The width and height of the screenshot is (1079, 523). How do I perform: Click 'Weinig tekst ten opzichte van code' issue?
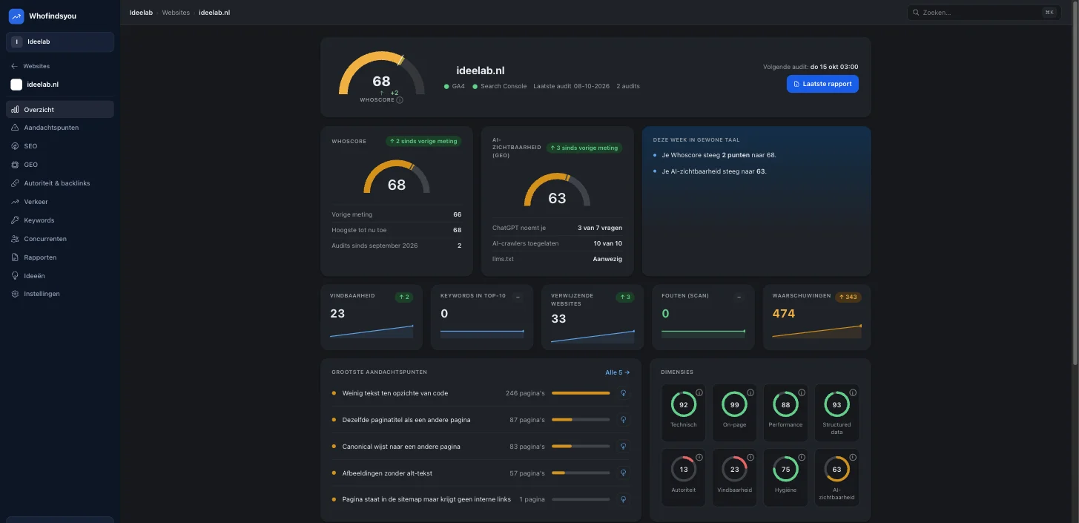click(395, 393)
